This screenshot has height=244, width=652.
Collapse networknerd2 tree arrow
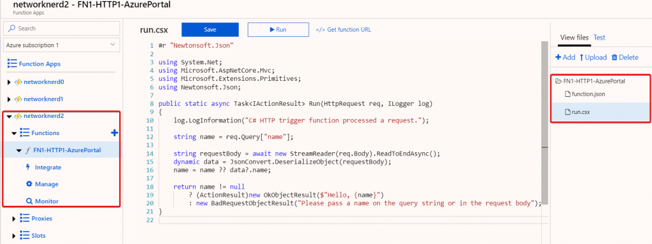[x=9, y=116]
